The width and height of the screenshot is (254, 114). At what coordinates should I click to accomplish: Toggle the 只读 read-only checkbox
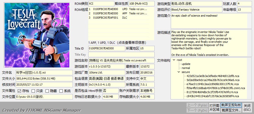33,91
